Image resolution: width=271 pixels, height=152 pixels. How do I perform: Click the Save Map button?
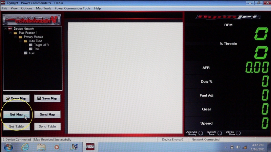pos(47,98)
